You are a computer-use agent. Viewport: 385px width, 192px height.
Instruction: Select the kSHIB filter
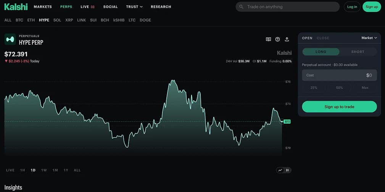(119, 20)
